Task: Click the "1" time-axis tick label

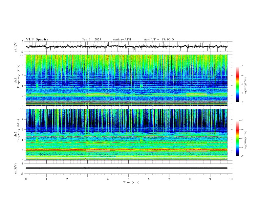Action: click(46, 179)
